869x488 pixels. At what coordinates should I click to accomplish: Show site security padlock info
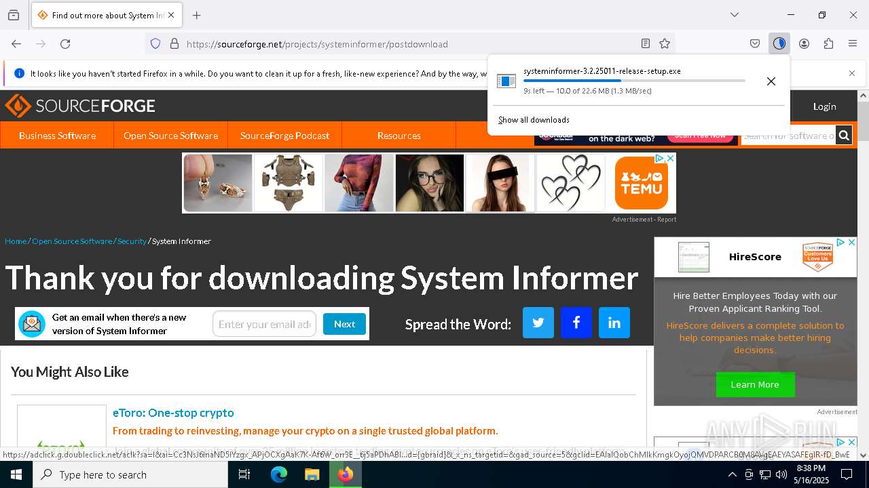pos(174,43)
